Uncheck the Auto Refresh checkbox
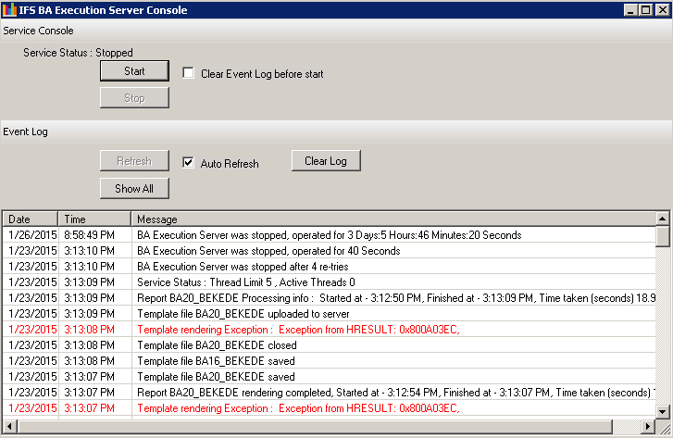 [x=188, y=163]
